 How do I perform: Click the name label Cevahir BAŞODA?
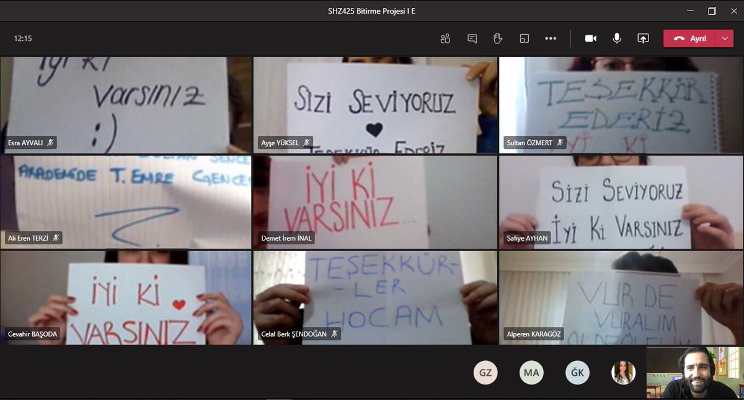pos(32,334)
